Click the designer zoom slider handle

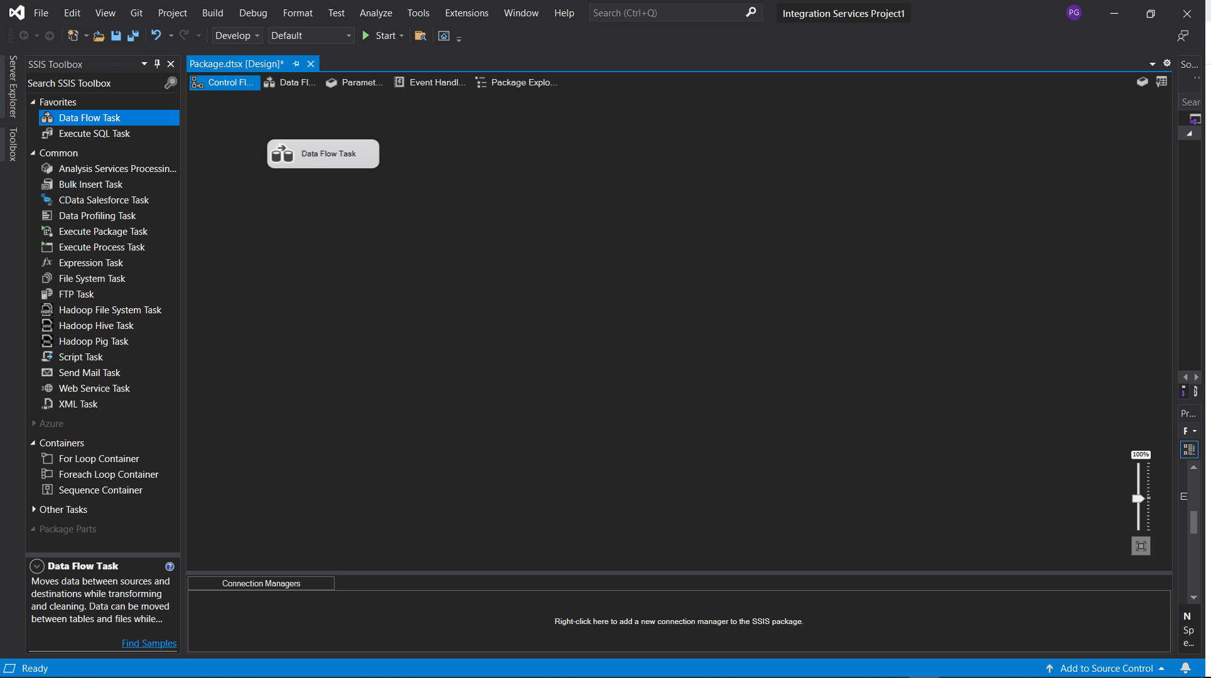[1138, 498]
